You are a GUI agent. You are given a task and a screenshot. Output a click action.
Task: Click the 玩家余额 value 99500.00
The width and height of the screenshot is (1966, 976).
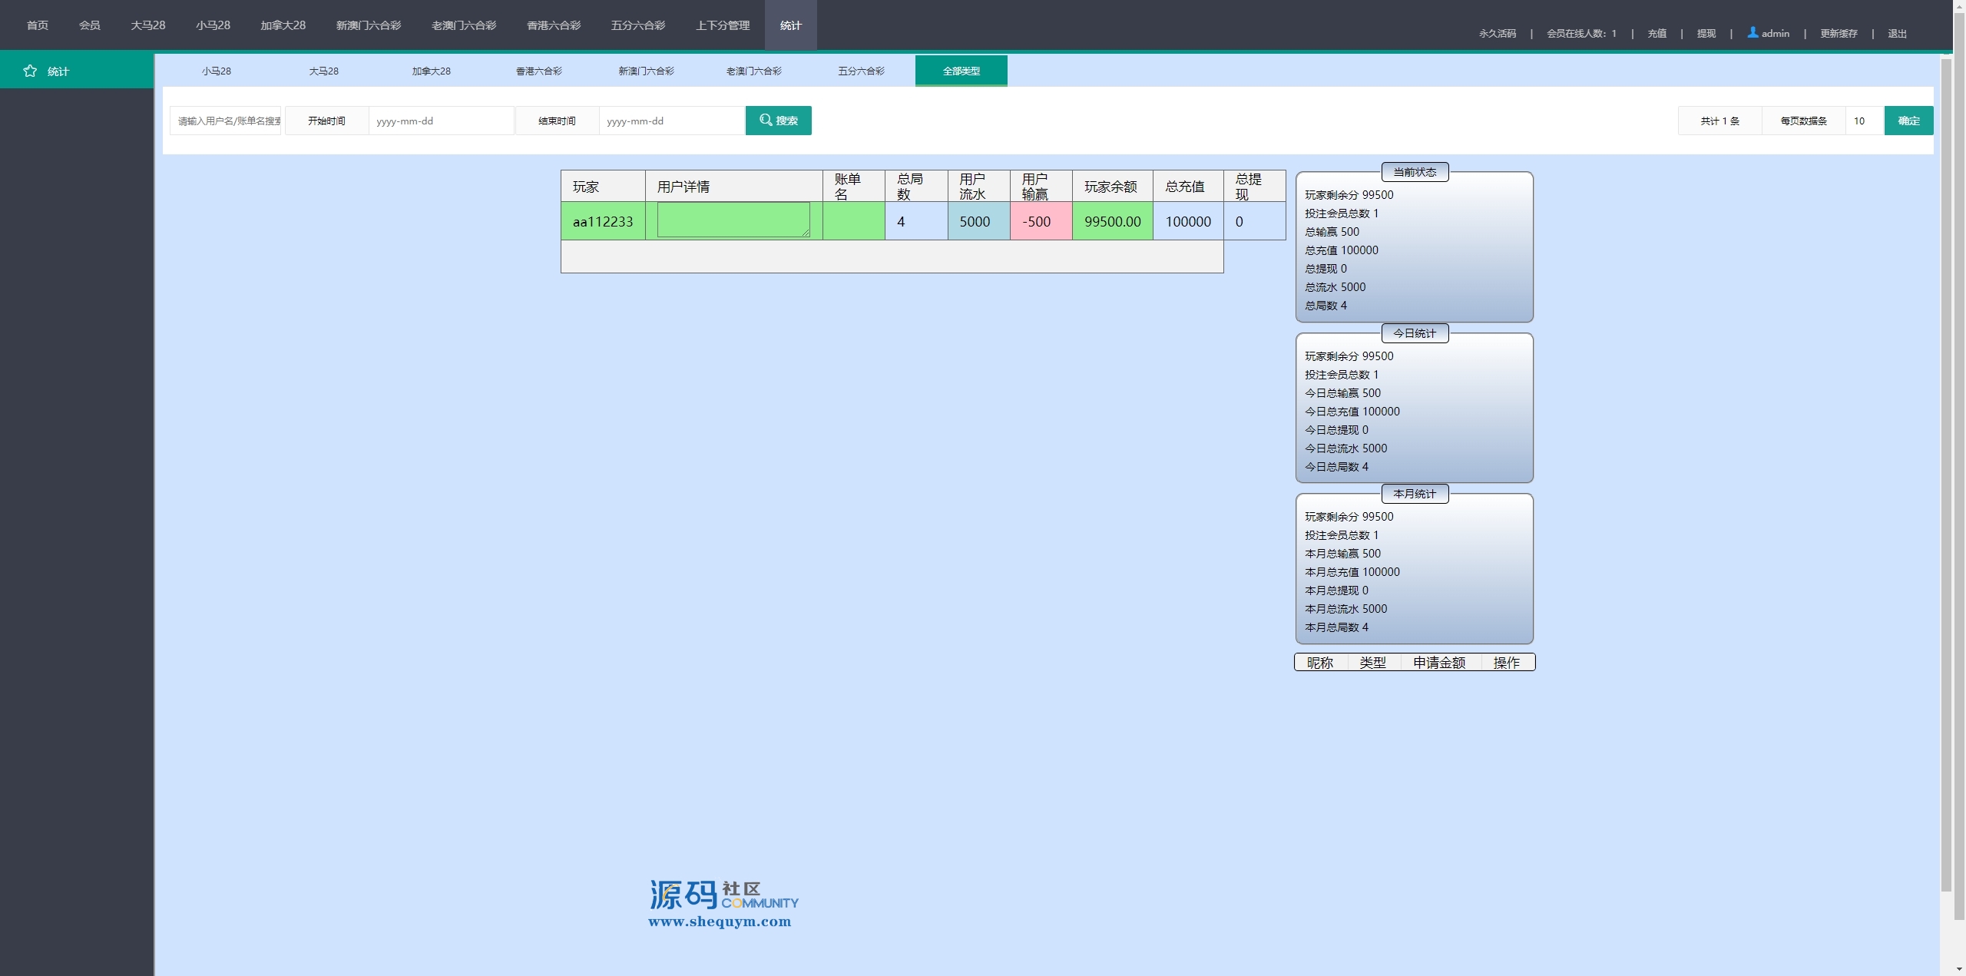tap(1113, 221)
